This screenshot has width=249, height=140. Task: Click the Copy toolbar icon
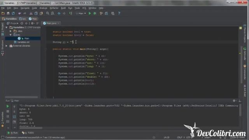[36, 14]
